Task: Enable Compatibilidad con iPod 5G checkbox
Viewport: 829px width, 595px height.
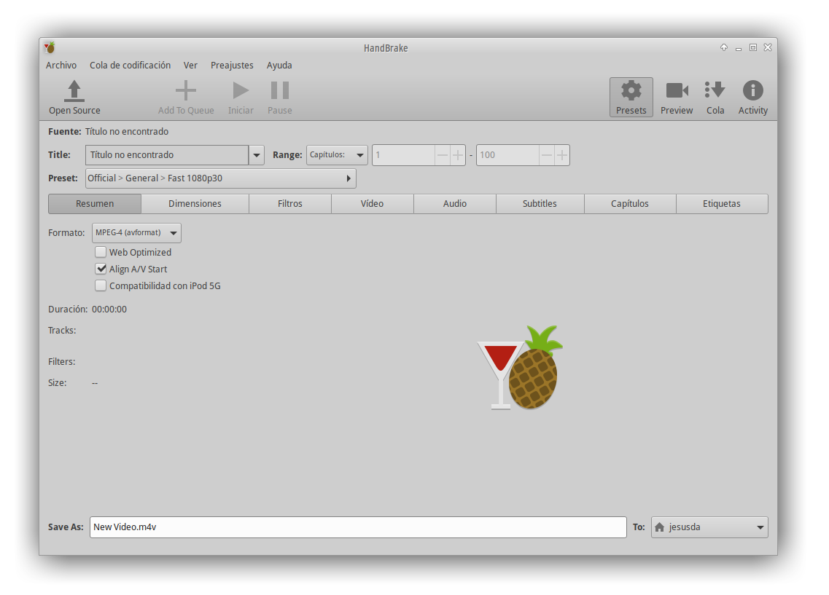Action: 101,286
